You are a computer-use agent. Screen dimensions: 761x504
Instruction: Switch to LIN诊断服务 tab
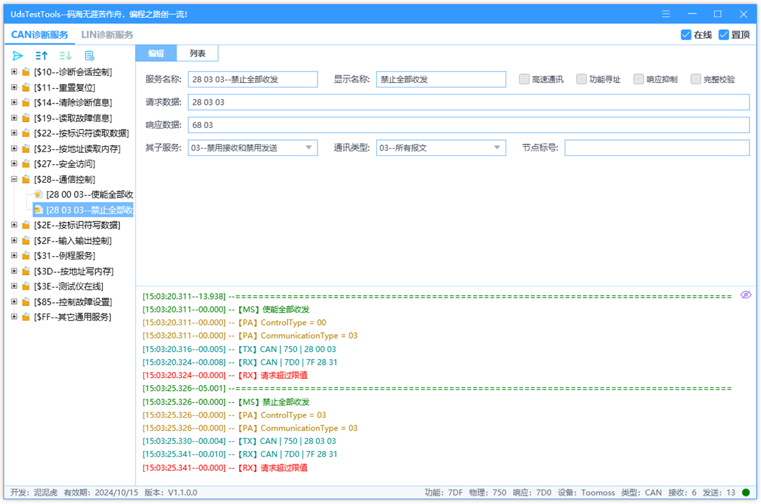pyautogui.click(x=107, y=35)
